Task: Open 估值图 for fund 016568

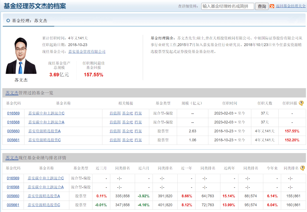Action: click(115, 122)
